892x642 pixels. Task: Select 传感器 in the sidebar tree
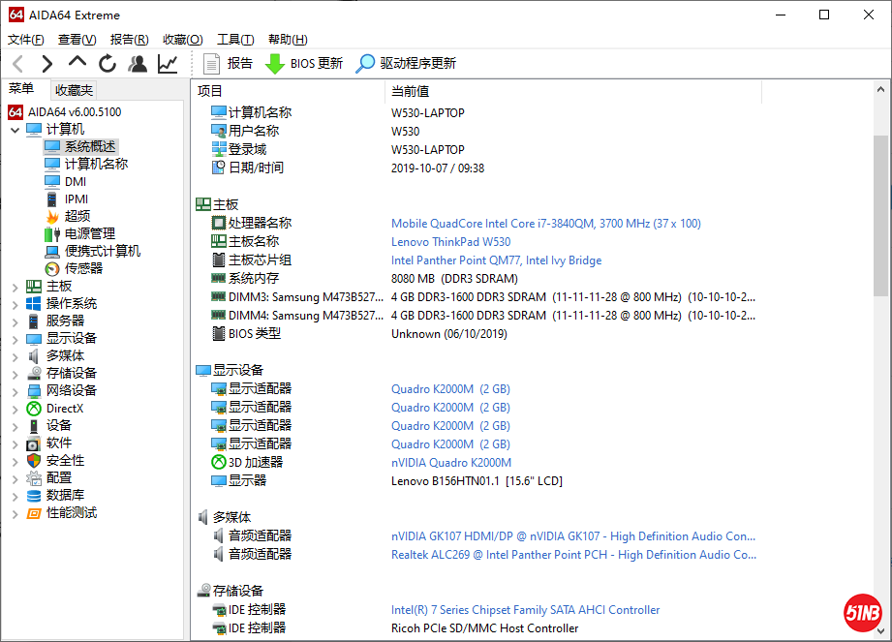coord(83,268)
